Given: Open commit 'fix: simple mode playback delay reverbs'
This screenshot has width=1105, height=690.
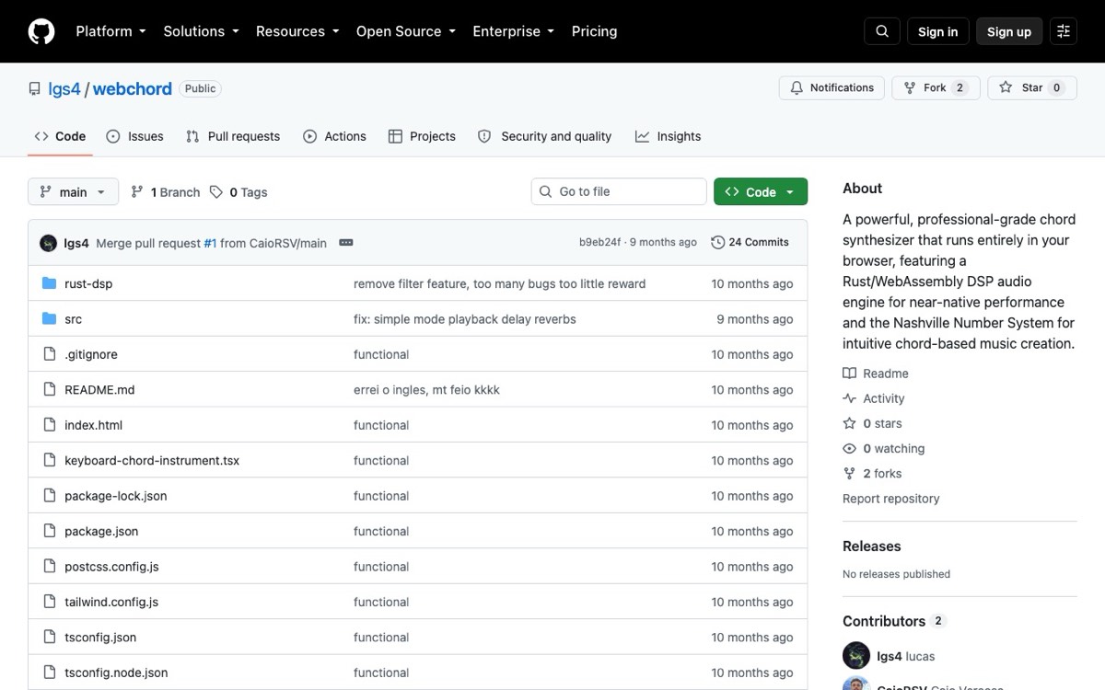Looking at the screenshot, I should click(465, 319).
